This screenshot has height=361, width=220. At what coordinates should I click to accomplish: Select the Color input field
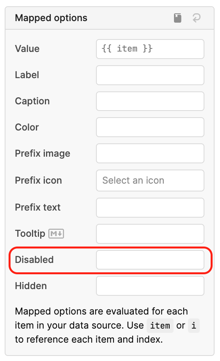(150, 127)
